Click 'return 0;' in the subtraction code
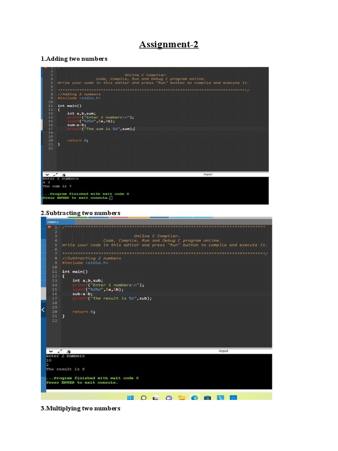Image resolution: width=338 pixels, height=451 pixels. 84,312
